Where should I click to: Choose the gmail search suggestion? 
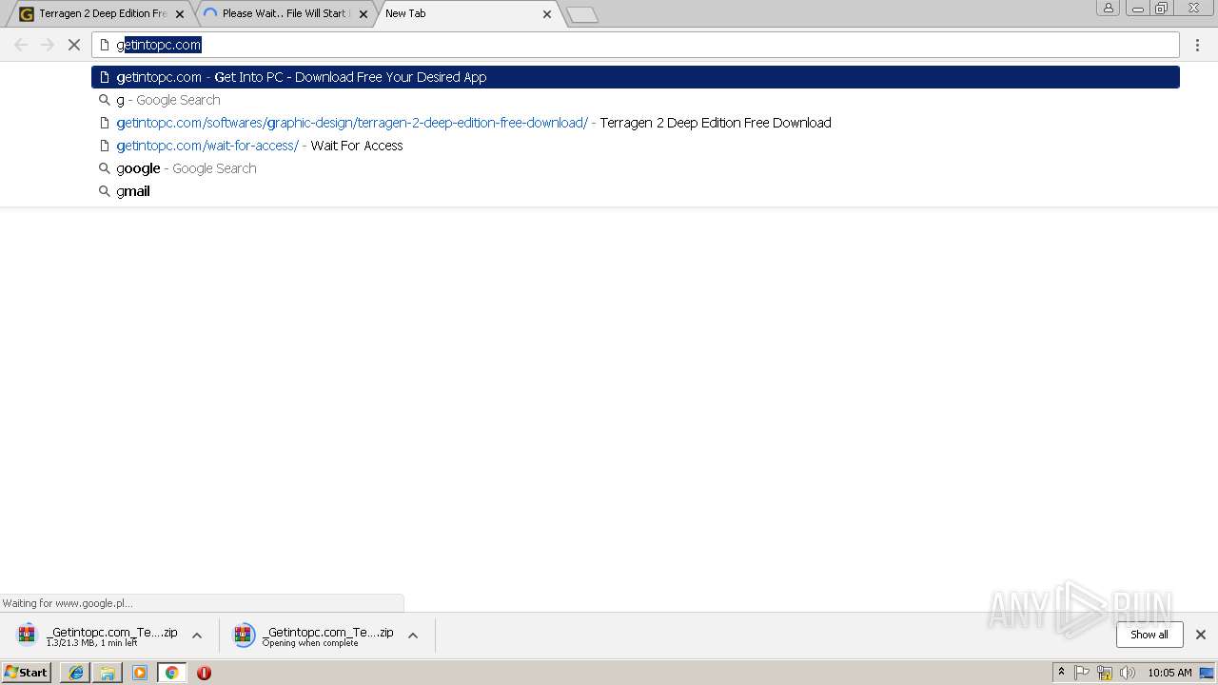click(x=636, y=191)
